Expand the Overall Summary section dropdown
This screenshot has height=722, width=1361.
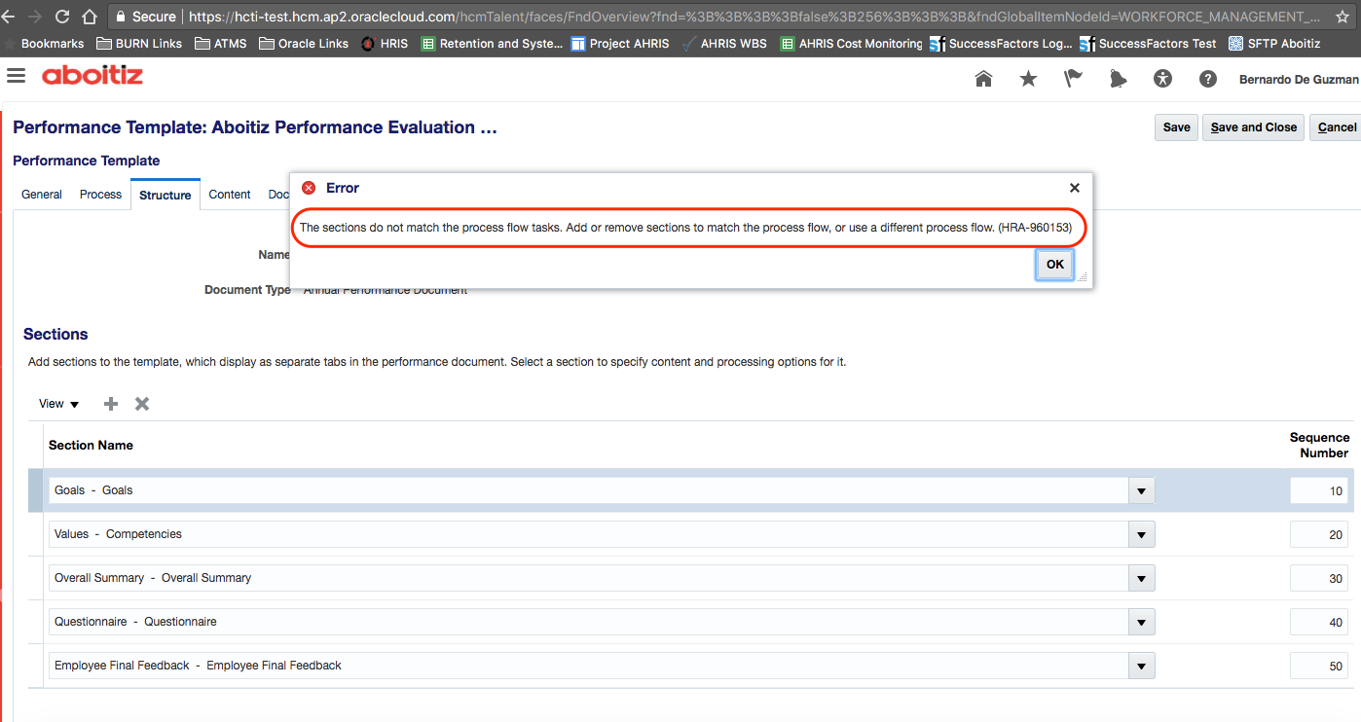point(1142,579)
